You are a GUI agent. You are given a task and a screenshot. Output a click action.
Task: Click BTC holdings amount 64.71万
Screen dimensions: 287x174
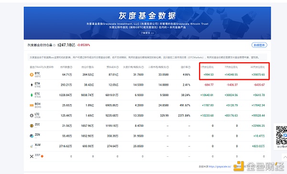(67, 75)
